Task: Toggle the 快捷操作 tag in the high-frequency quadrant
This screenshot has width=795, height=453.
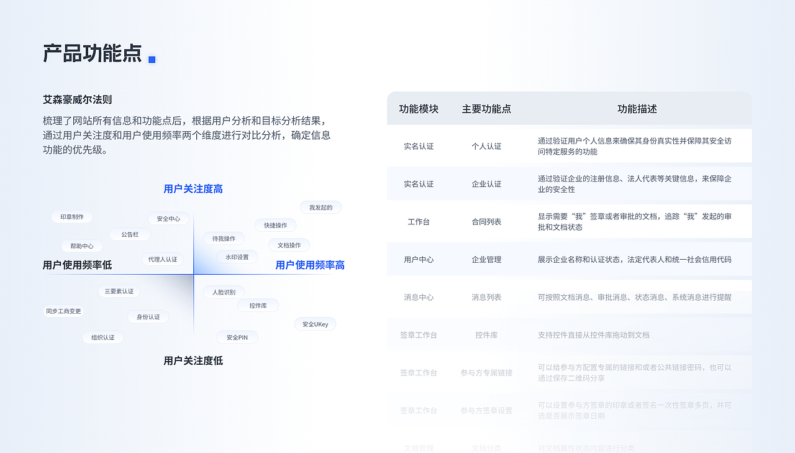Action: coord(275,225)
